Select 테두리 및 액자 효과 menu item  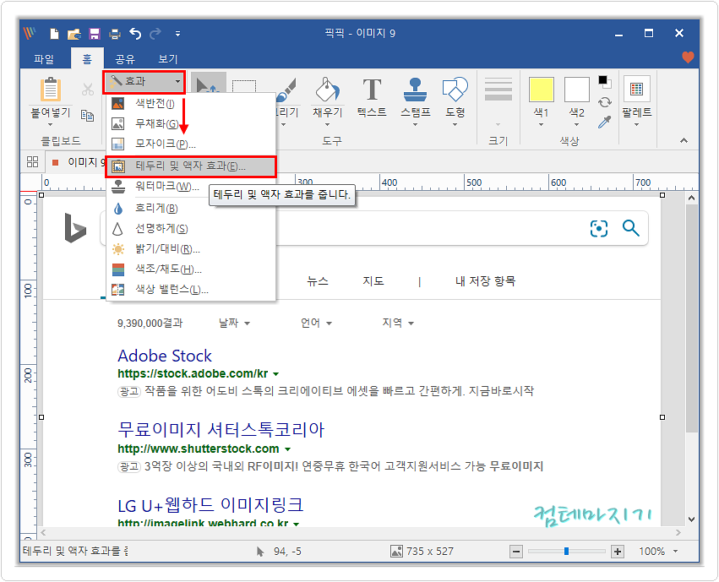pyautogui.click(x=190, y=166)
